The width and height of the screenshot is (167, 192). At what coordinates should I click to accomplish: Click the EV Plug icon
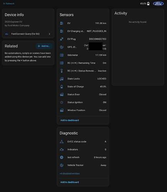pos(62,39)
